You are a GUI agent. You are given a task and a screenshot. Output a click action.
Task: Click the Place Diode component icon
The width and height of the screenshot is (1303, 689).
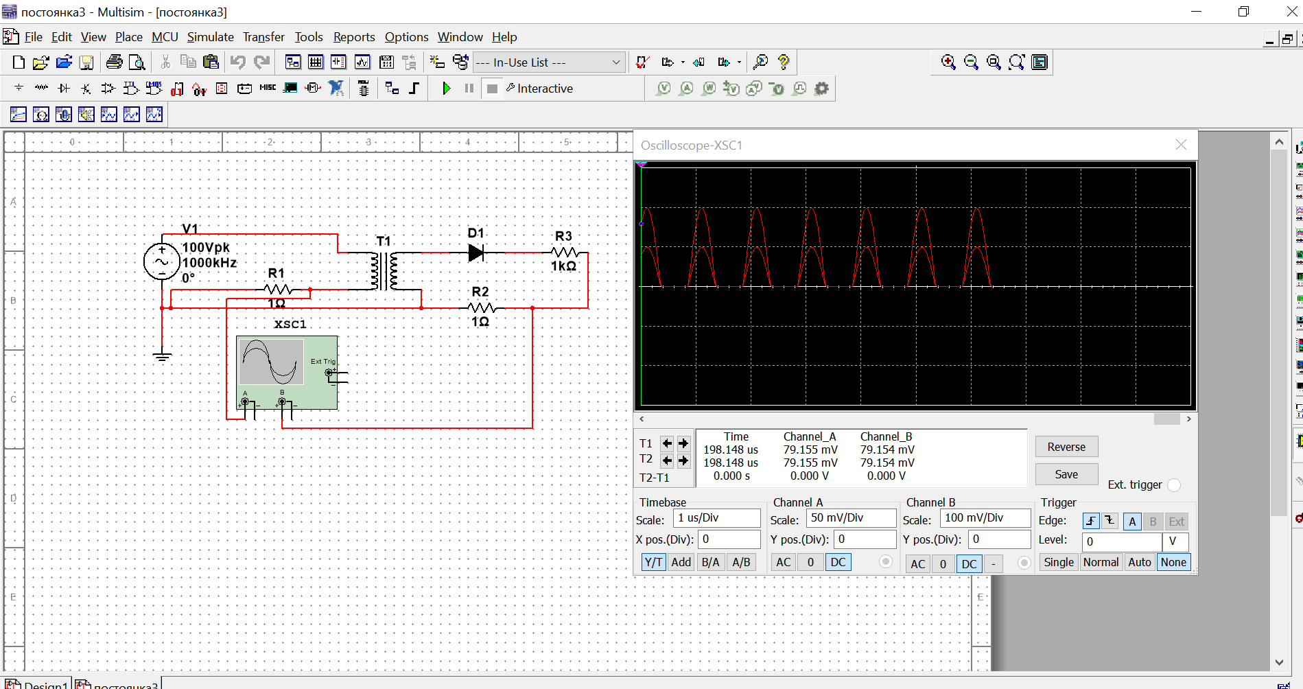click(64, 89)
